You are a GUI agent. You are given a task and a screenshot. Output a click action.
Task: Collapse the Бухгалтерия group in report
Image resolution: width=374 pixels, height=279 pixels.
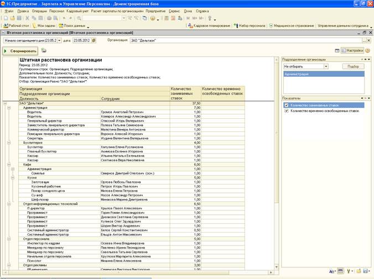pos(10,142)
